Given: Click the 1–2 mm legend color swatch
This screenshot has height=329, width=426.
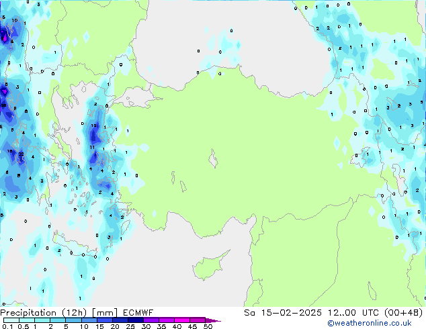Looking at the screenshot, I should coord(42,320).
